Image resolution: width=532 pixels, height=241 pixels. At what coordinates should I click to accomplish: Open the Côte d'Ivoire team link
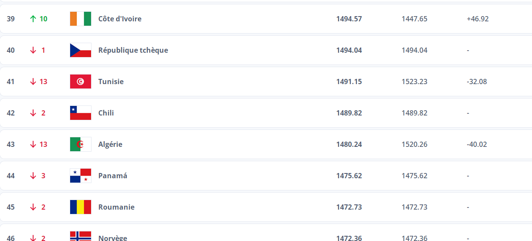120,19
